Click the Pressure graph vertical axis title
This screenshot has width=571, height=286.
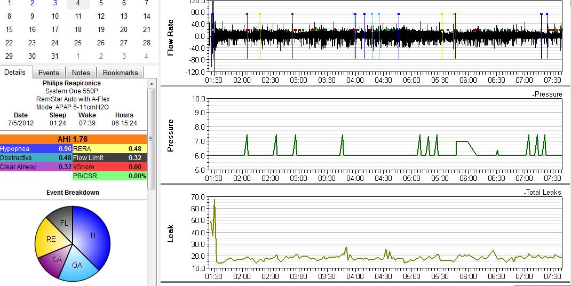(x=170, y=136)
